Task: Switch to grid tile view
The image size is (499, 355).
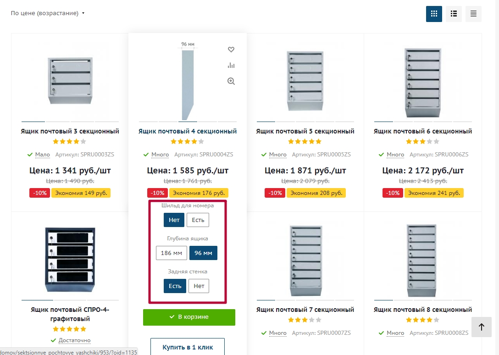Action: (x=433, y=14)
